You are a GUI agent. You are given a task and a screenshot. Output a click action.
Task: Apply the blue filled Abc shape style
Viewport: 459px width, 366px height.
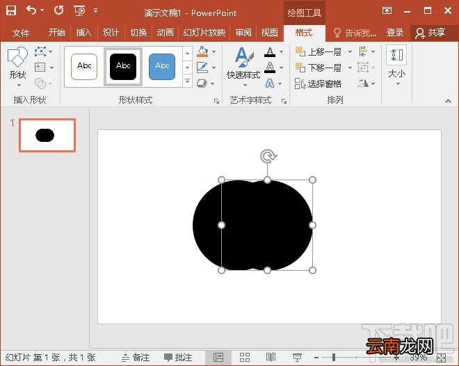click(162, 67)
